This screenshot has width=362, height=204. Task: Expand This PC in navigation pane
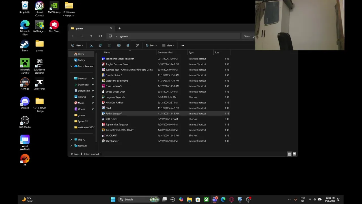click(x=71, y=140)
